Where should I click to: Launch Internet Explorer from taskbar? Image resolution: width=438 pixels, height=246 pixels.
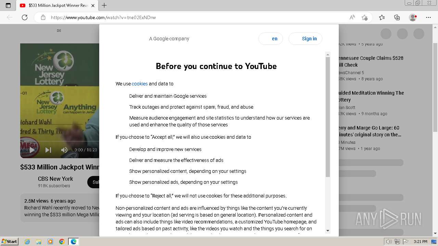click(x=27, y=242)
